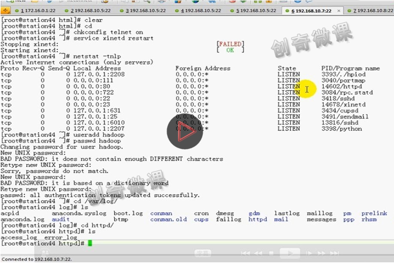
Task: Click the 'anaconda.syslog' file name
Action: coord(79,214)
